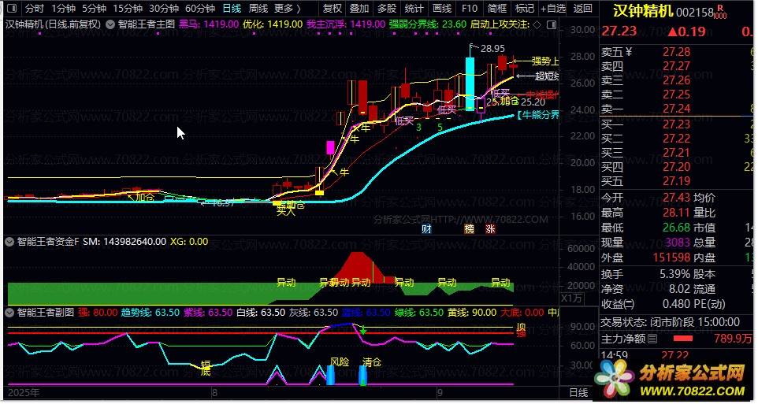Click the 榜 ranking marker icon
The image size is (758, 404).
470,229
